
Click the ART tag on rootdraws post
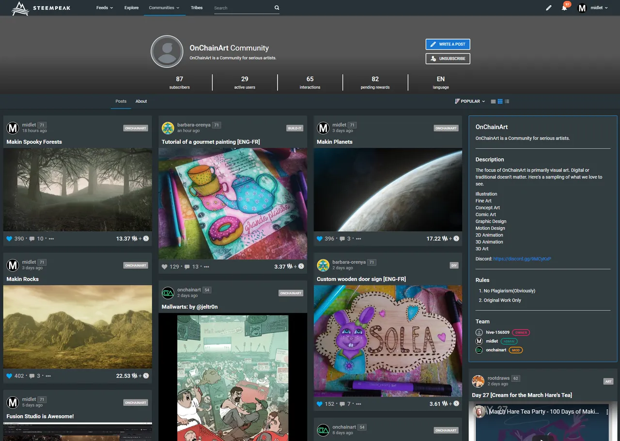[609, 381]
